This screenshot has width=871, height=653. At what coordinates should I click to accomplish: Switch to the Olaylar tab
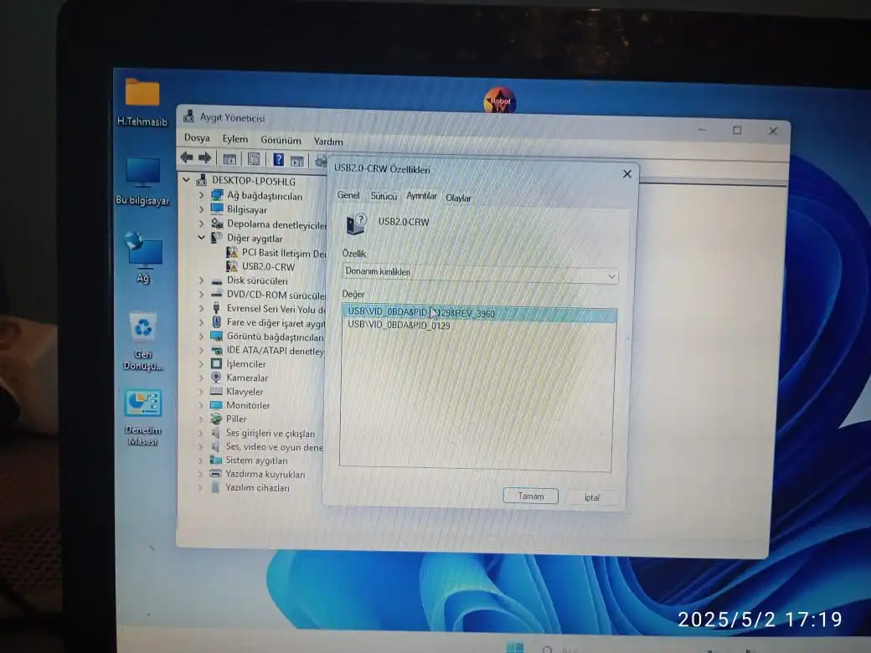point(458,198)
